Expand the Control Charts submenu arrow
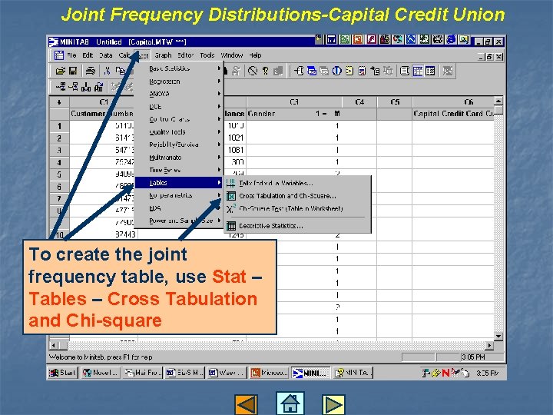 pyautogui.click(x=219, y=119)
